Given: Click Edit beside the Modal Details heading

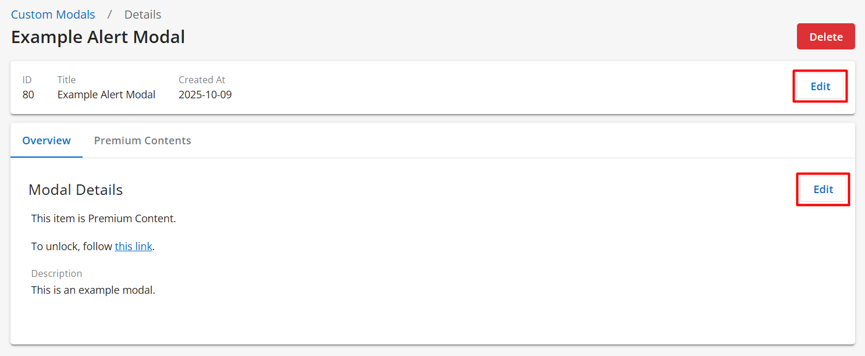Looking at the screenshot, I should pyautogui.click(x=823, y=190).
